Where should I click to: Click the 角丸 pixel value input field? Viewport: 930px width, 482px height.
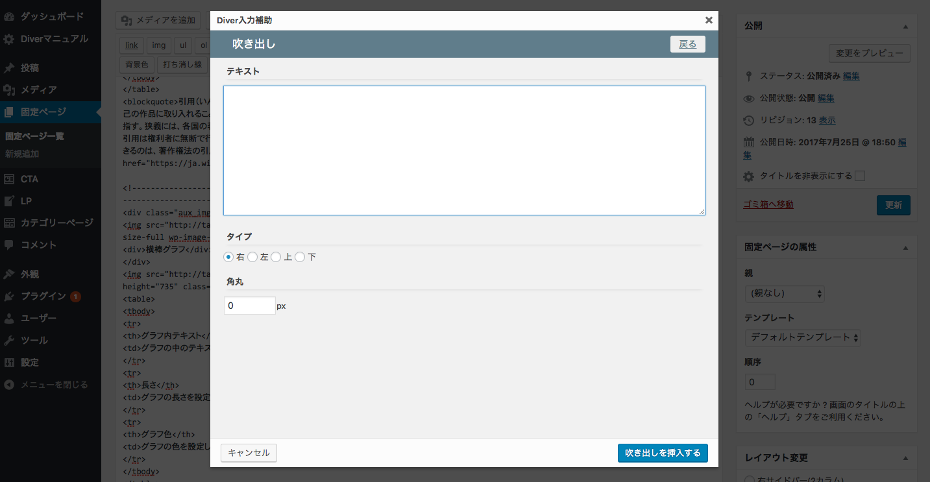tap(249, 306)
